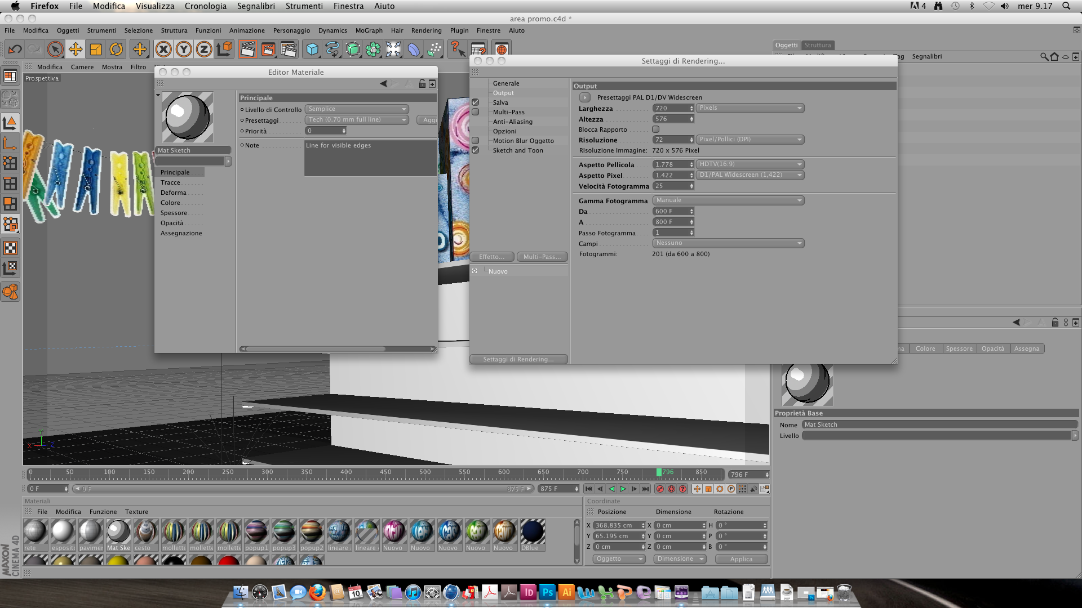Image resolution: width=1082 pixels, height=608 pixels.
Task: Click the Undo arrow icon
Action: pos(15,50)
